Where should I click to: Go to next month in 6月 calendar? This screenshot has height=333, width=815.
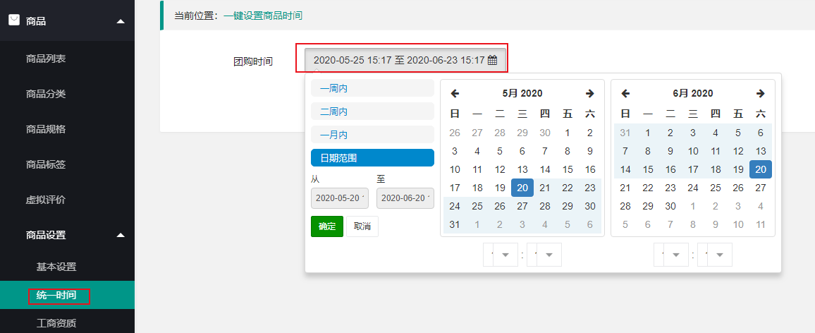pos(761,94)
